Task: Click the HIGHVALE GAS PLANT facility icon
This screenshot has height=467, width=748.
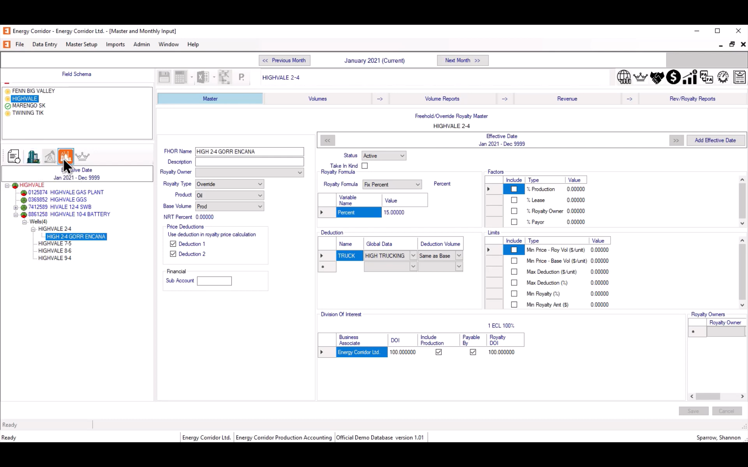Action: 24,193
